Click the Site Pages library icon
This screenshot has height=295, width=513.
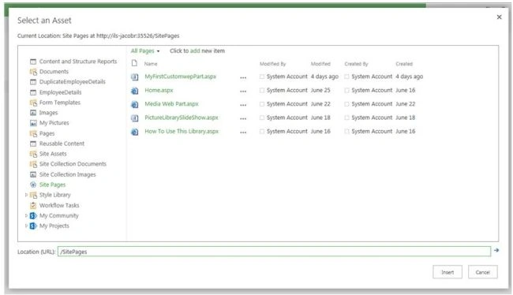33,185
